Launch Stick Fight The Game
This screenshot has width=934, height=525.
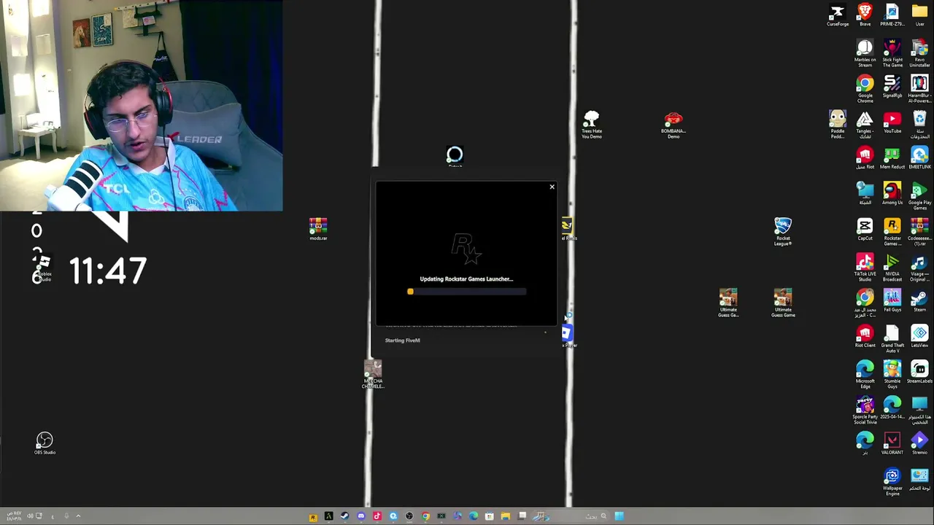892,54
